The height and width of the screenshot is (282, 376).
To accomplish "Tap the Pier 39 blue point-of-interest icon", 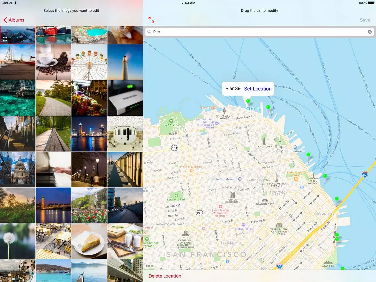I will pyautogui.click(x=248, y=108).
